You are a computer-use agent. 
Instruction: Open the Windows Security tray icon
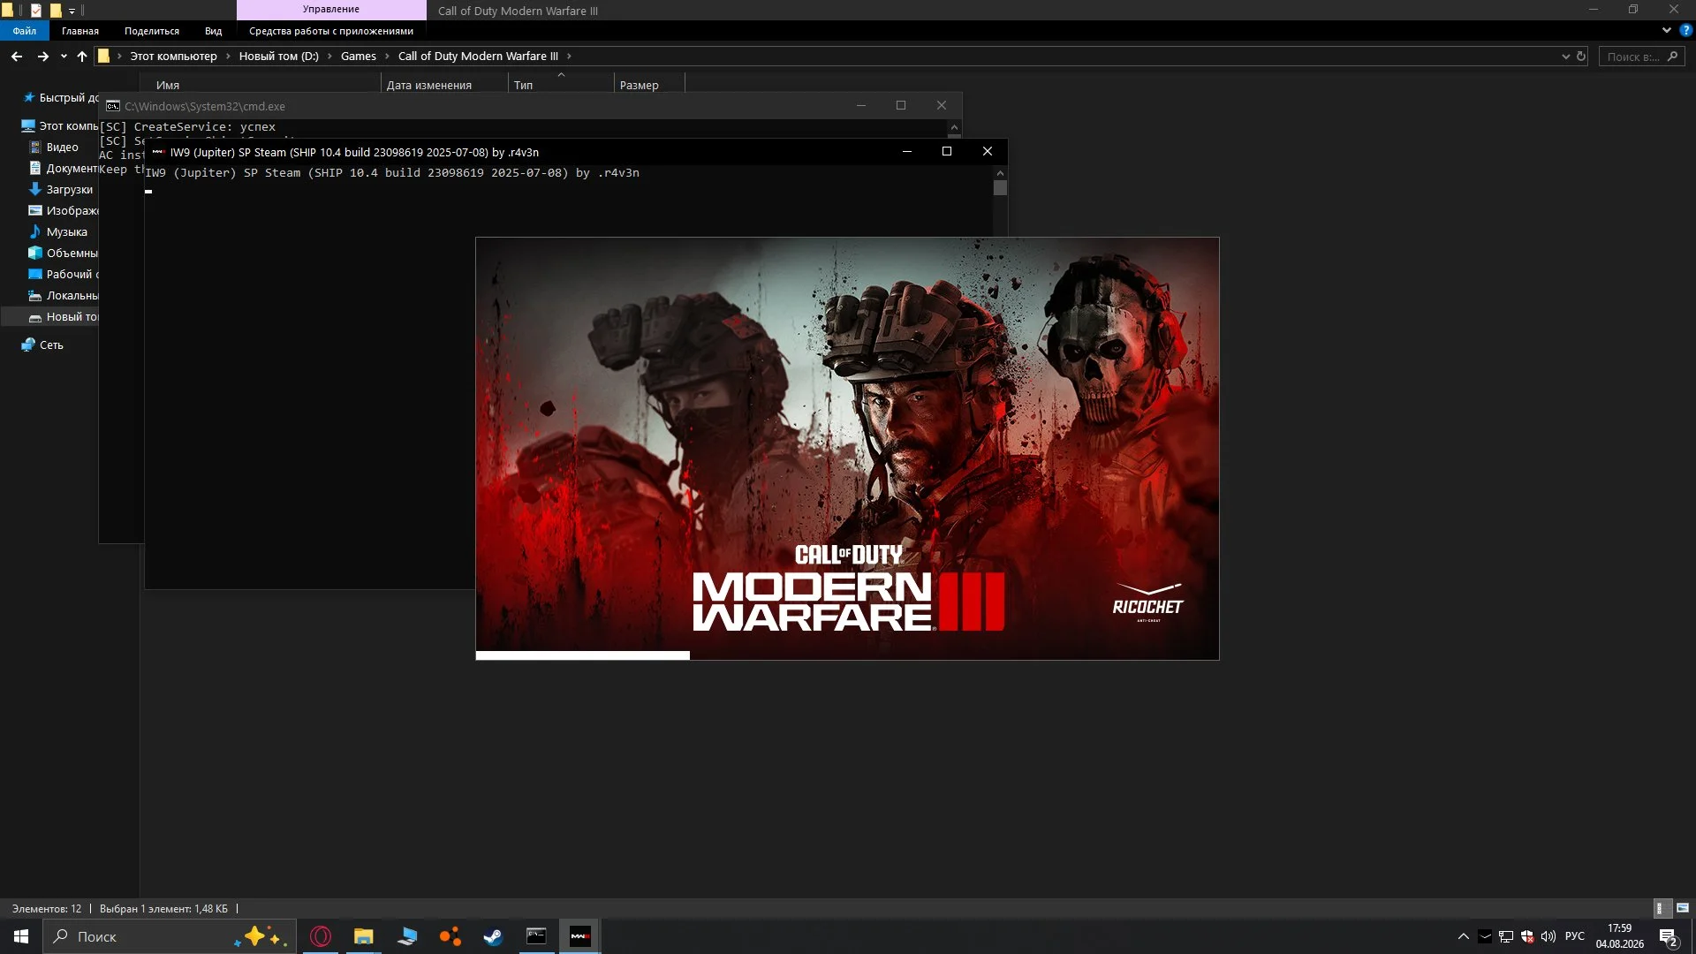tap(1527, 936)
